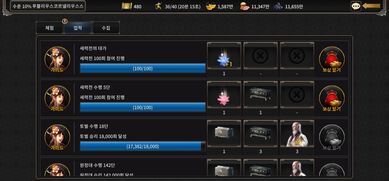The image size is (389, 181).
Task: Tap the scroll item icon showing 480
Action: click(127, 6)
